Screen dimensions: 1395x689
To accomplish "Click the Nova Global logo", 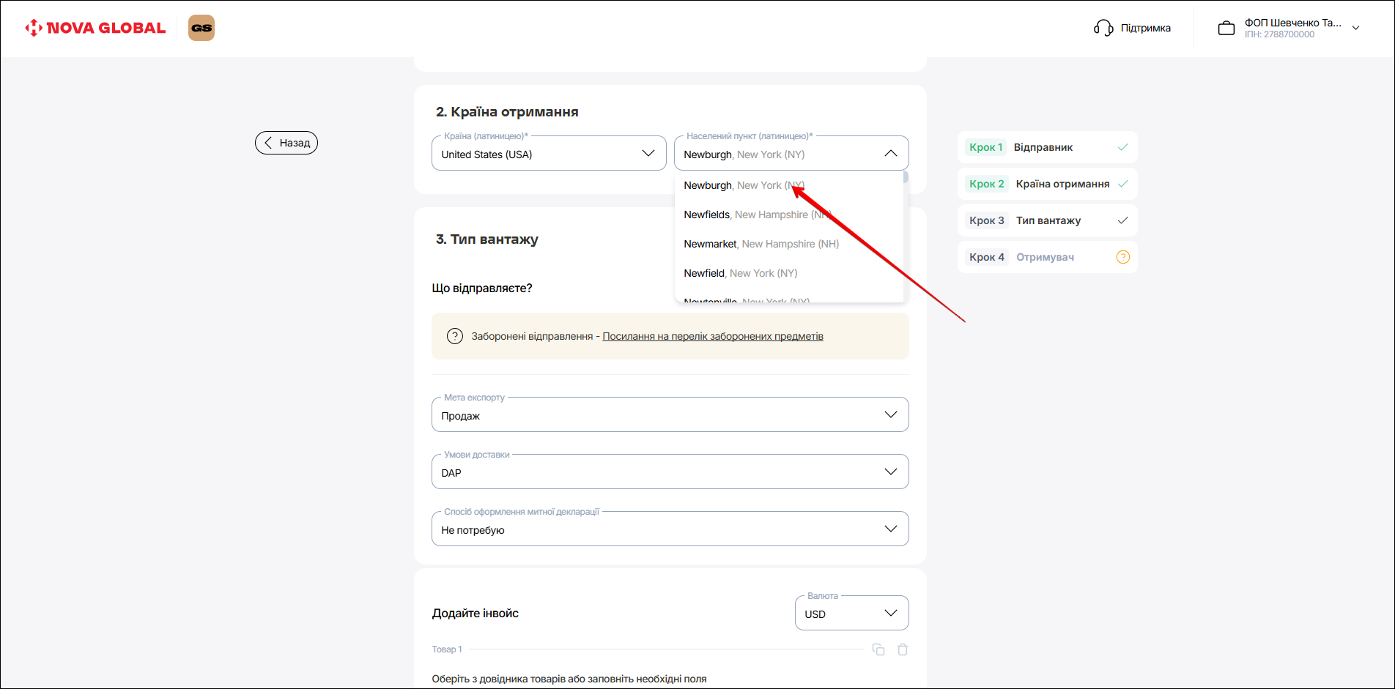I will [x=95, y=28].
